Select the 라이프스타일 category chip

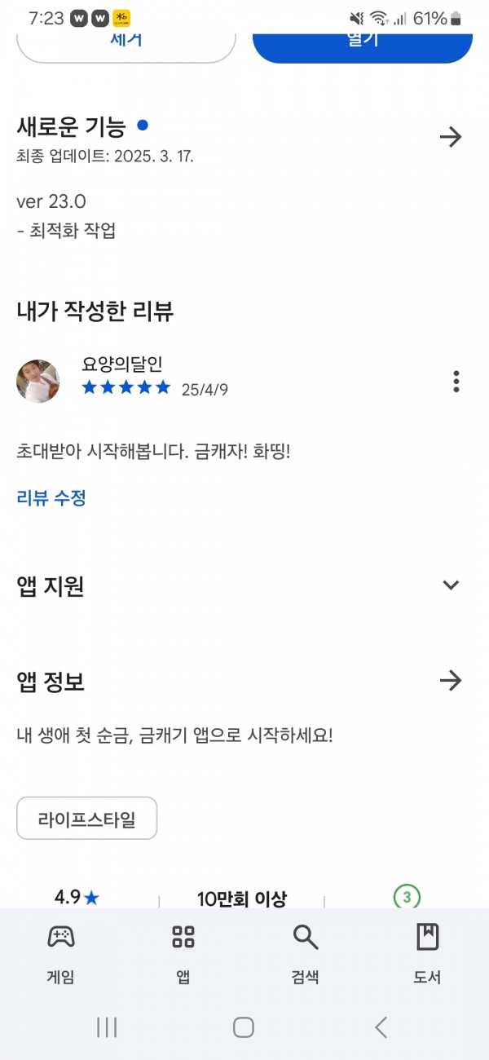pyautogui.click(x=86, y=818)
